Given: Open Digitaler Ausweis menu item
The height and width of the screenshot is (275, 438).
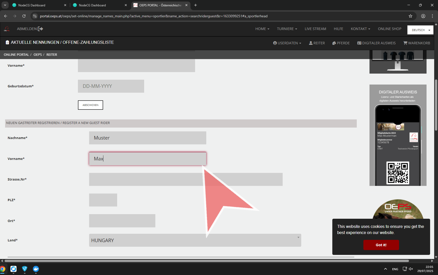Looking at the screenshot, I should tap(376, 43).
